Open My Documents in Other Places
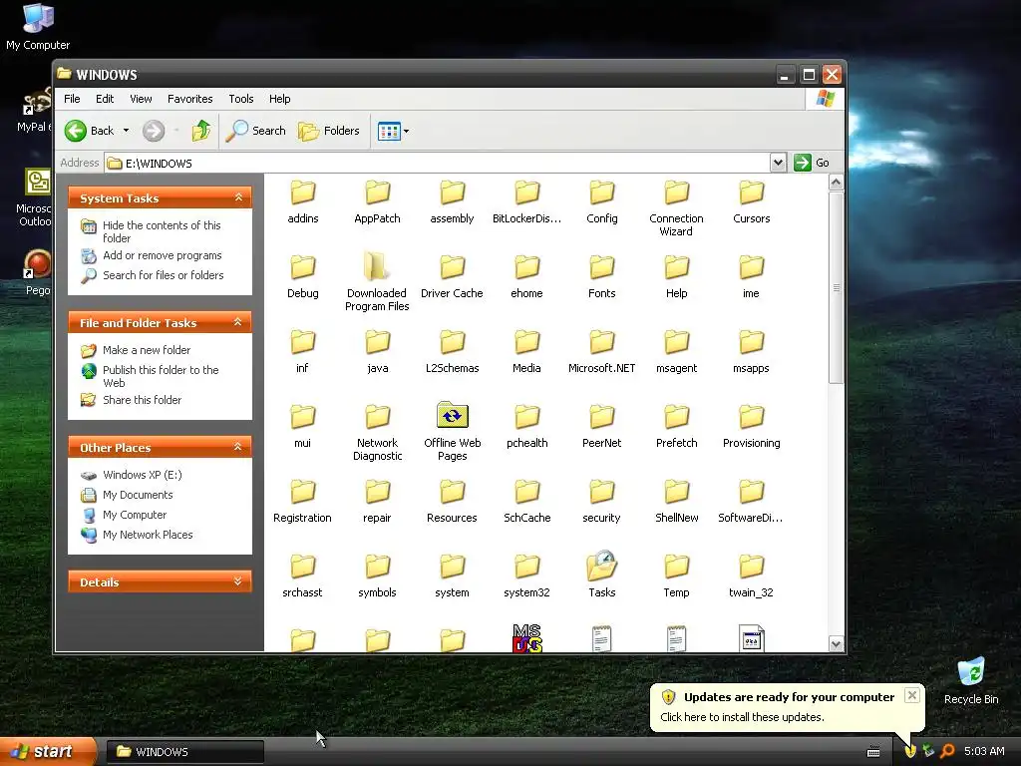 pyautogui.click(x=138, y=495)
